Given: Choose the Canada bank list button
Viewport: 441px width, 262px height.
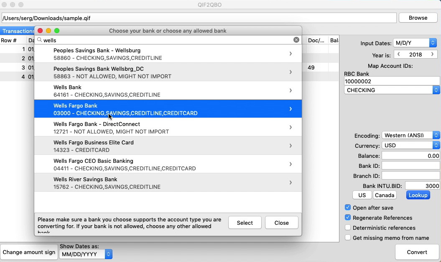Looking at the screenshot, I should [x=385, y=195].
